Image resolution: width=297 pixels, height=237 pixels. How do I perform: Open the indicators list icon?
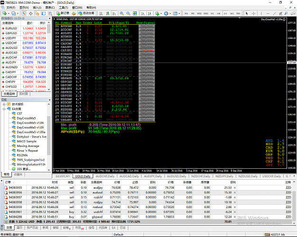[x=157, y=13]
